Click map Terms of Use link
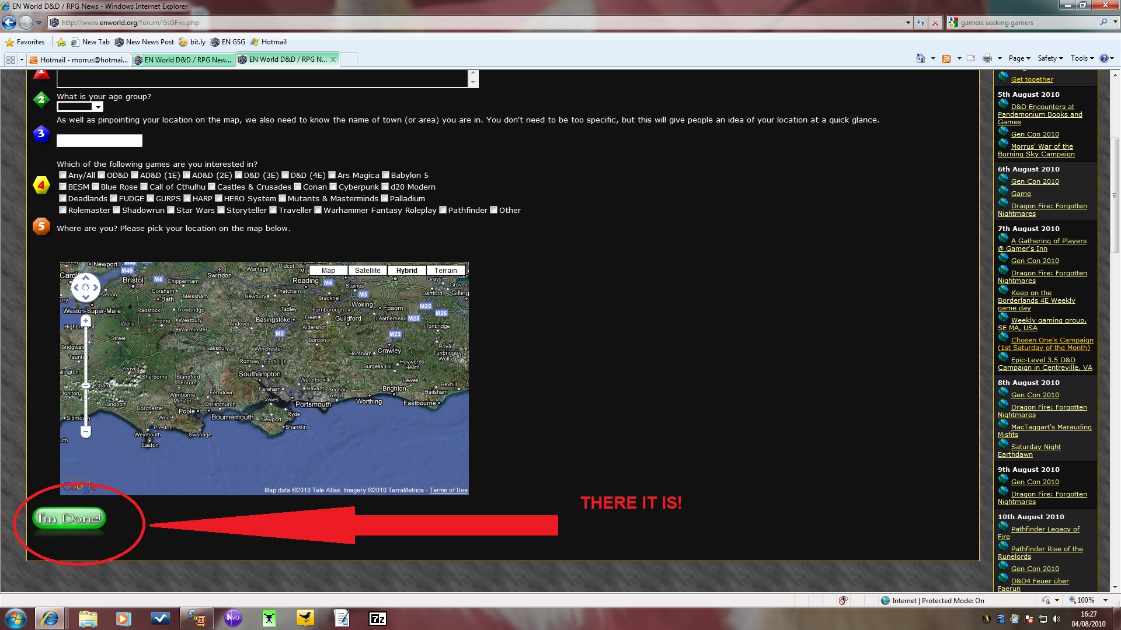1121x630 pixels. coord(448,491)
